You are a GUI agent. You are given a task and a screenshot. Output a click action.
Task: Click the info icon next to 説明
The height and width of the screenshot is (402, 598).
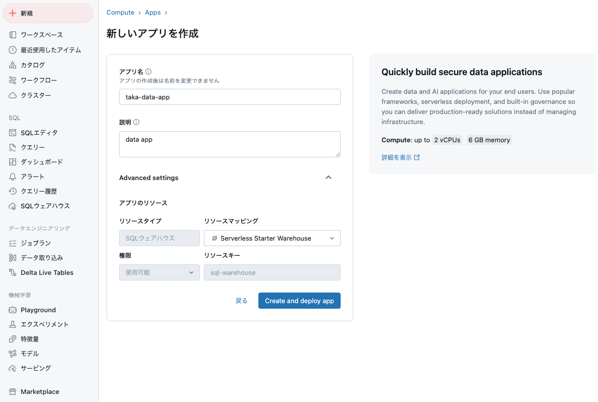pos(136,122)
